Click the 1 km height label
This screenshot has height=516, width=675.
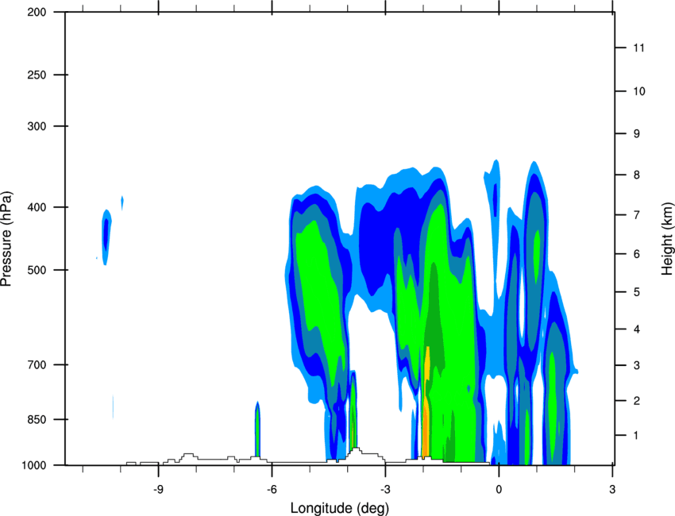[x=636, y=436]
